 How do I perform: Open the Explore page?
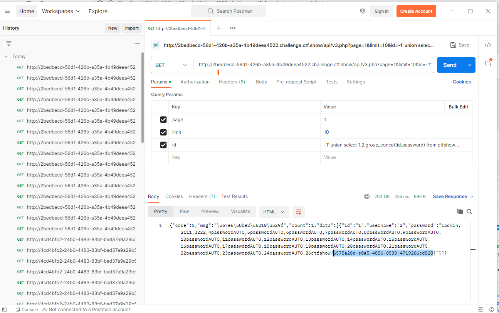[x=98, y=11]
